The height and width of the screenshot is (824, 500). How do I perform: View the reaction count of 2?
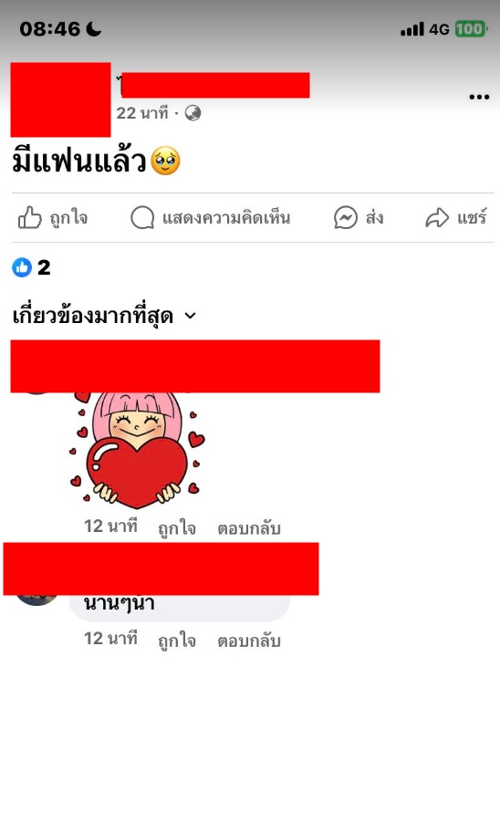tap(44, 267)
